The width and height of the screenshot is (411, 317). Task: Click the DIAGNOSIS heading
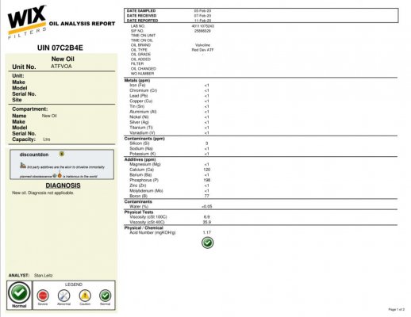tap(63, 185)
